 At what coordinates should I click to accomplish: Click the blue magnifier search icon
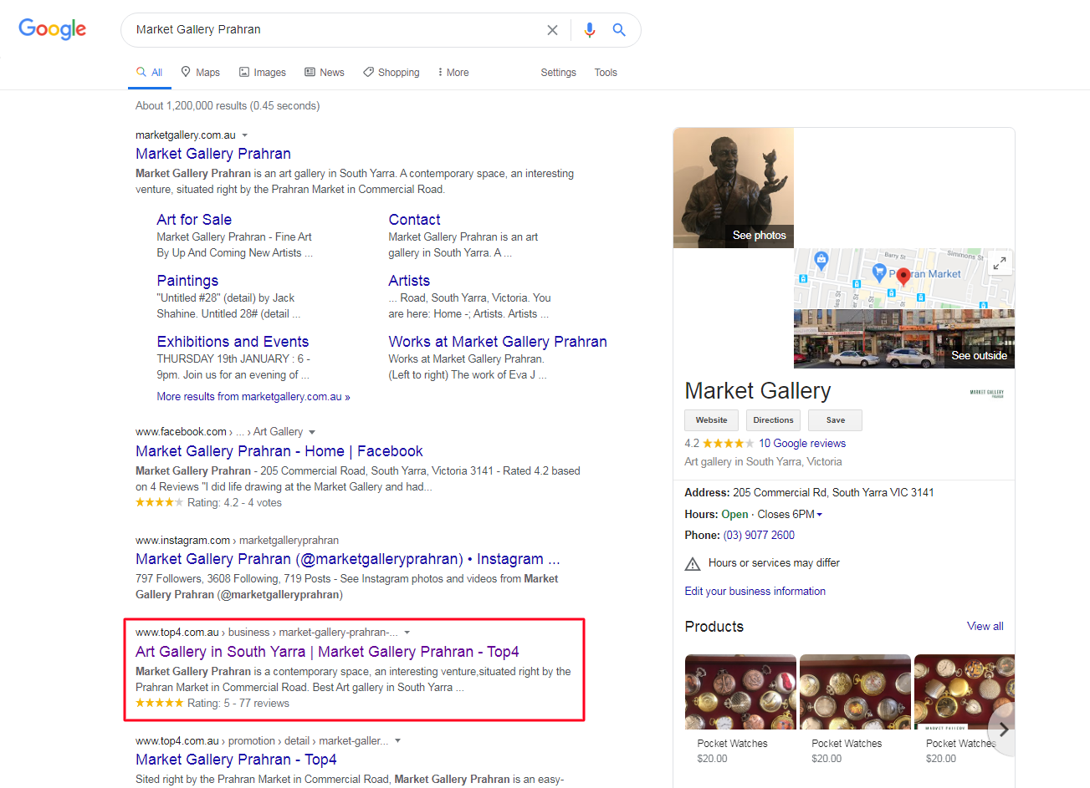click(x=619, y=30)
